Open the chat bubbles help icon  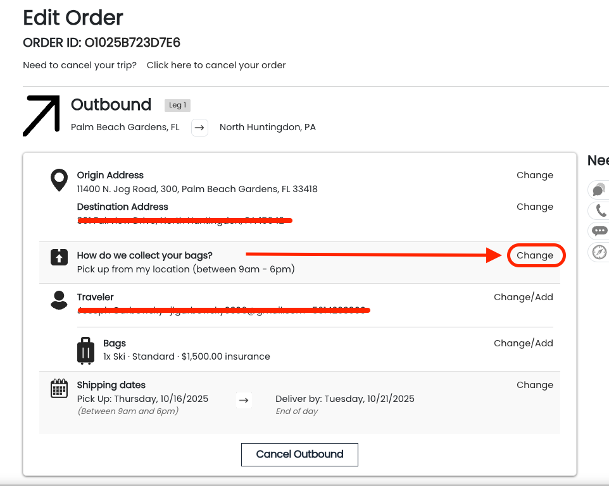(x=599, y=190)
